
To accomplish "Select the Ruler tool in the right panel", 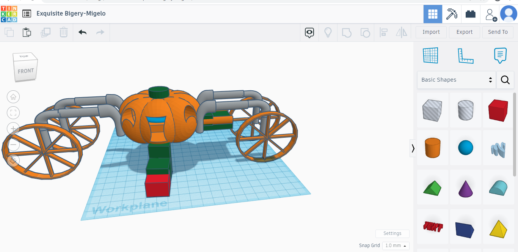I will pyautogui.click(x=466, y=55).
